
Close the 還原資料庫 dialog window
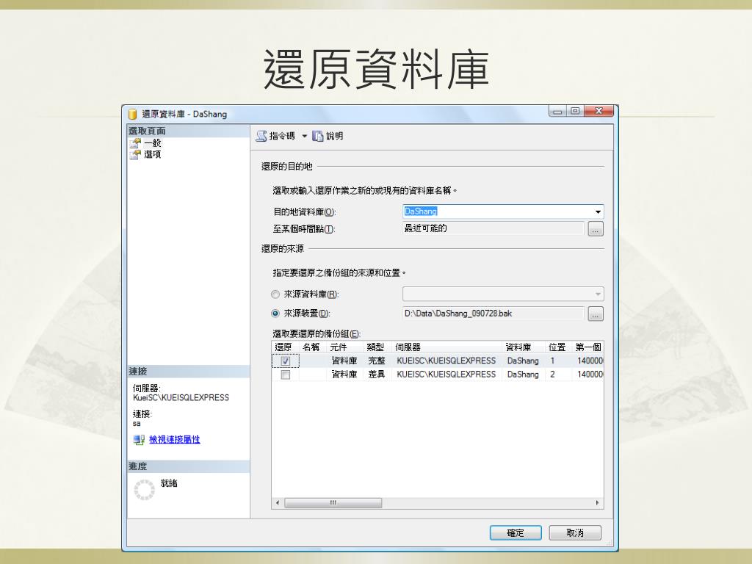[x=599, y=112]
